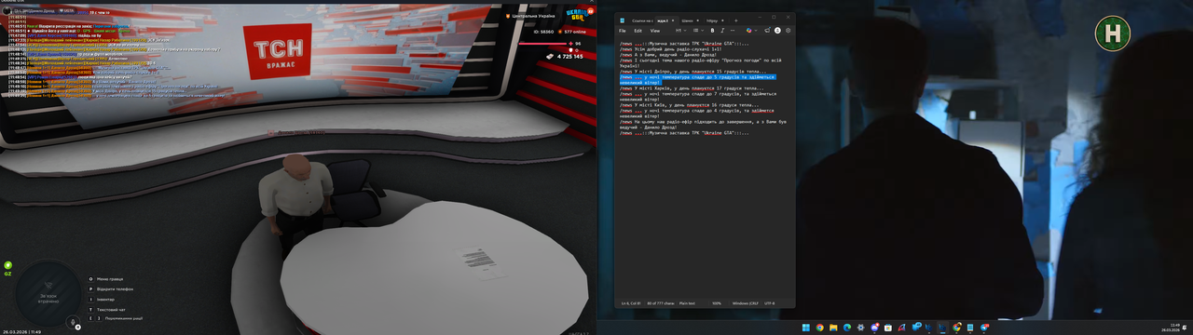The height and width of the screenshot is (335, 1193).
Task: Click the line mentioning Дніпро 15 градусів
Action: coord(693,72)
